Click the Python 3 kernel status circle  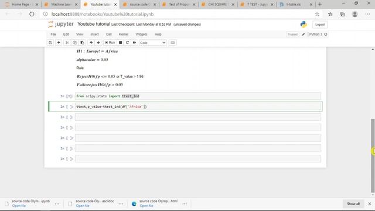point(326,35)
